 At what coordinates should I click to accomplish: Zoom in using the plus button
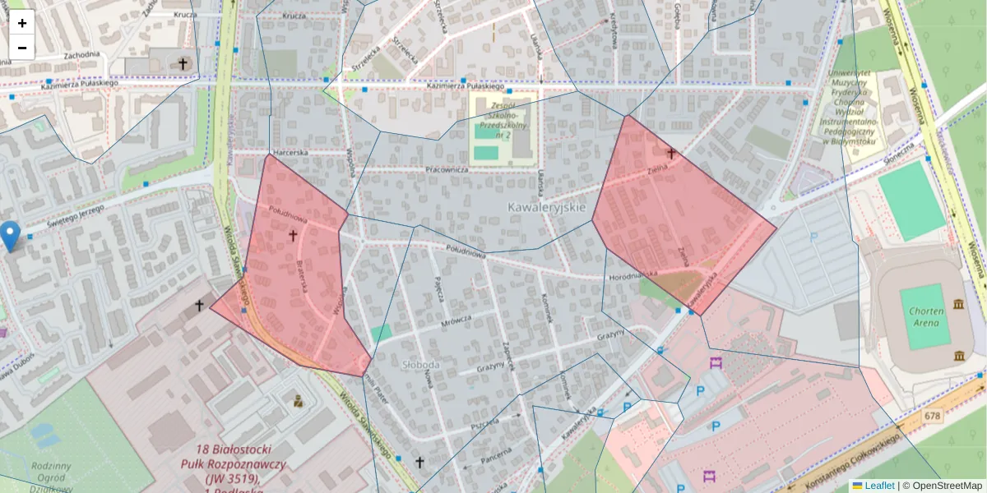pos(21,22)
